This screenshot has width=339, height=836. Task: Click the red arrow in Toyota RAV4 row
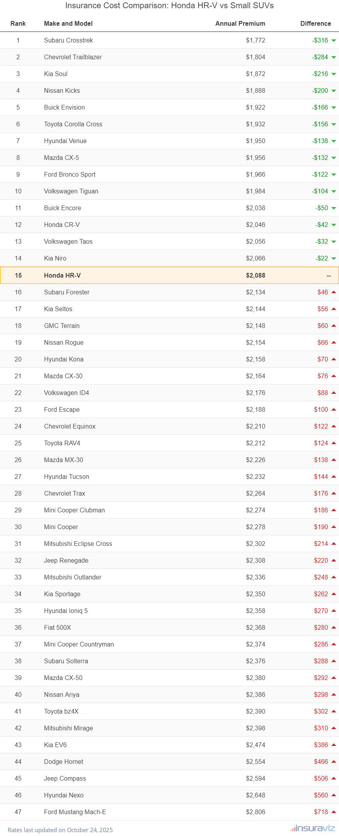pos(334,443)
